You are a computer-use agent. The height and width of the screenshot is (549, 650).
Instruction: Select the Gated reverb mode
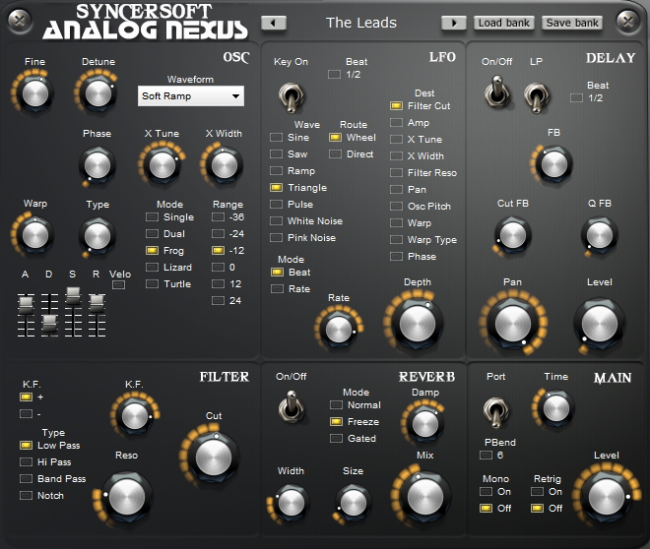[336, 438]
